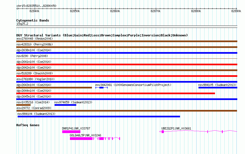Select the blue bar under esv2761880
The image size is (245, 154).
[x=127, y=82]
